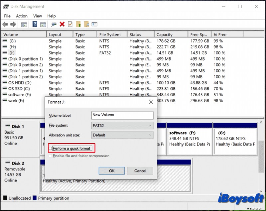Open the Help menu
Screen dimensions: 266x211
(x=52, y=16)
